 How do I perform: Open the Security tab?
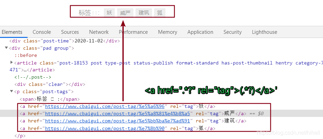pyautogui.click(x=233, y=32)
